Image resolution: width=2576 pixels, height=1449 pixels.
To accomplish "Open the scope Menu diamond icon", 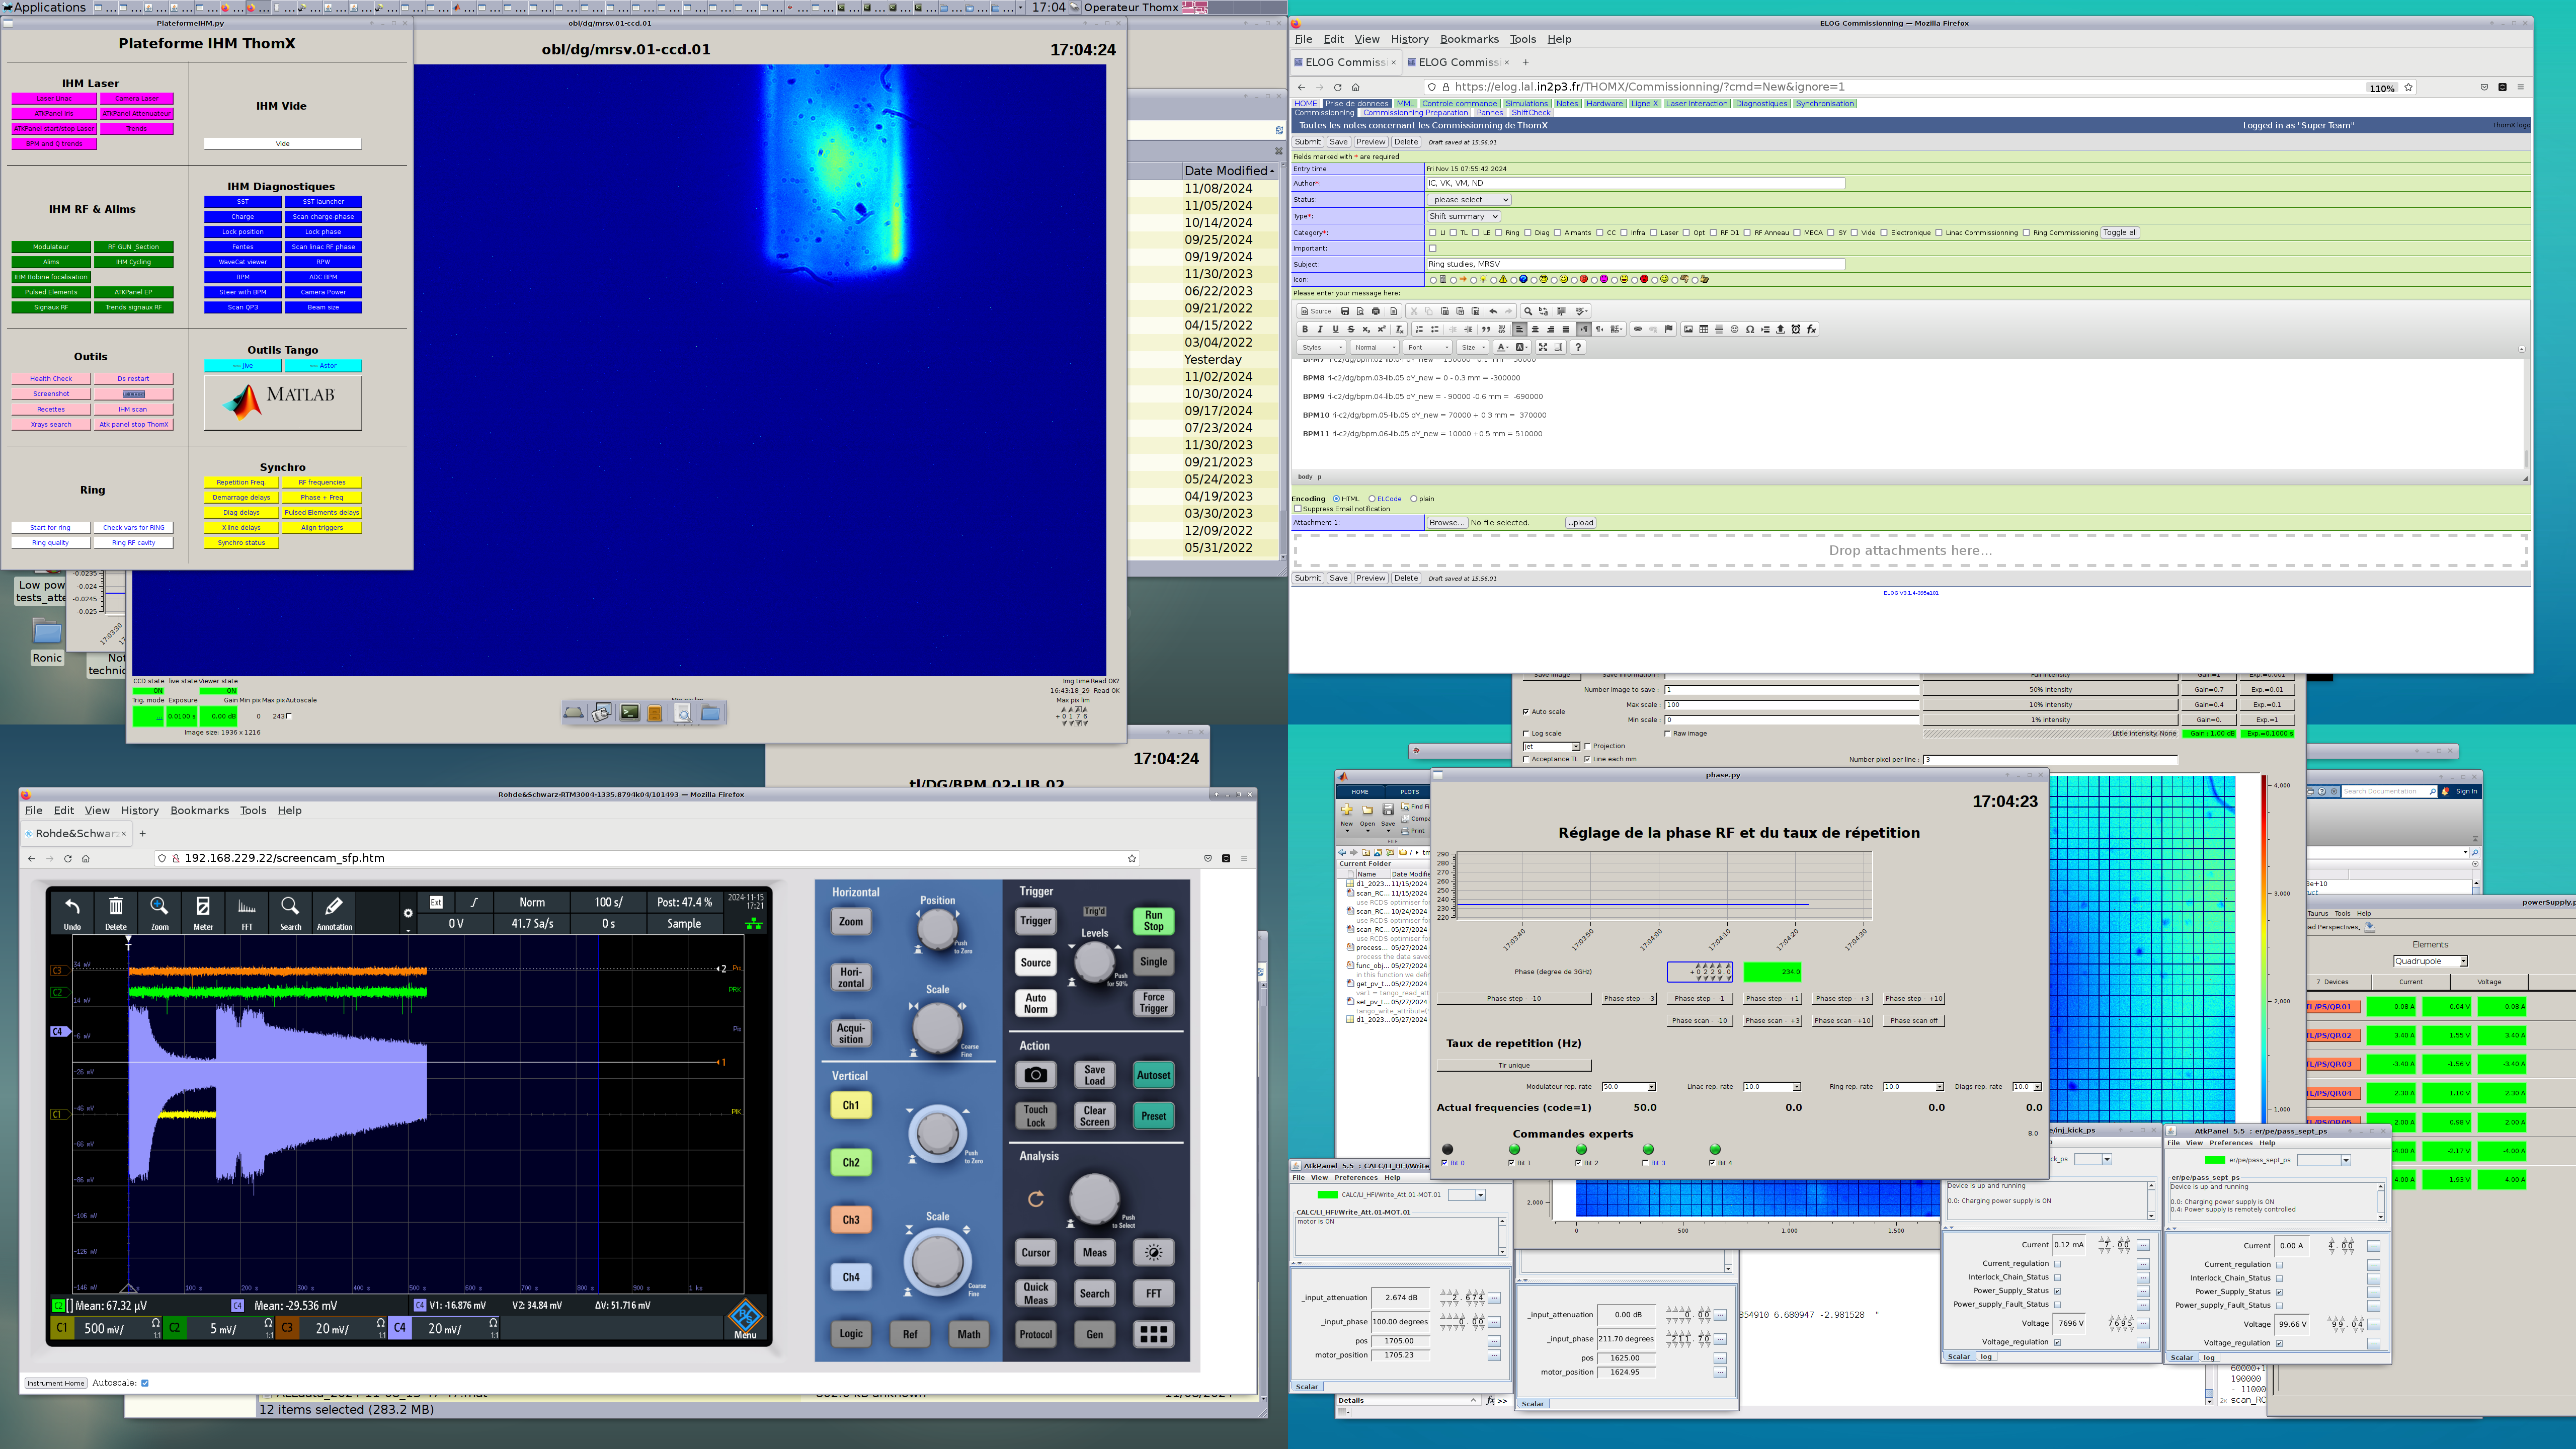I will 745,1317.
